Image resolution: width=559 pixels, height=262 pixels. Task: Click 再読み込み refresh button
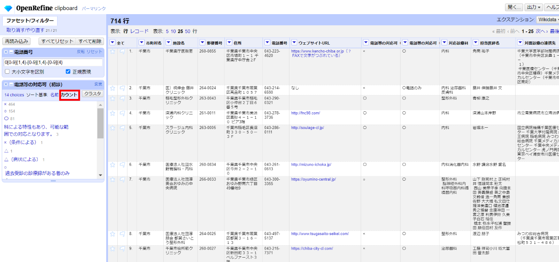(16, 41)
